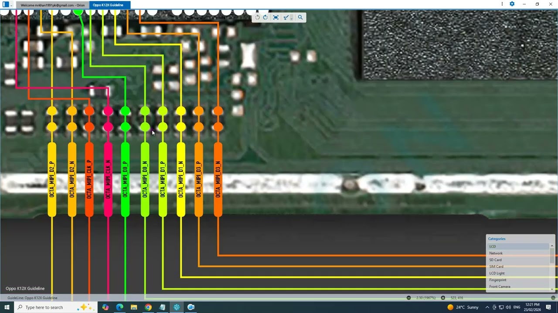Click coordinates readout 523, 416

[x=456, y=298]
